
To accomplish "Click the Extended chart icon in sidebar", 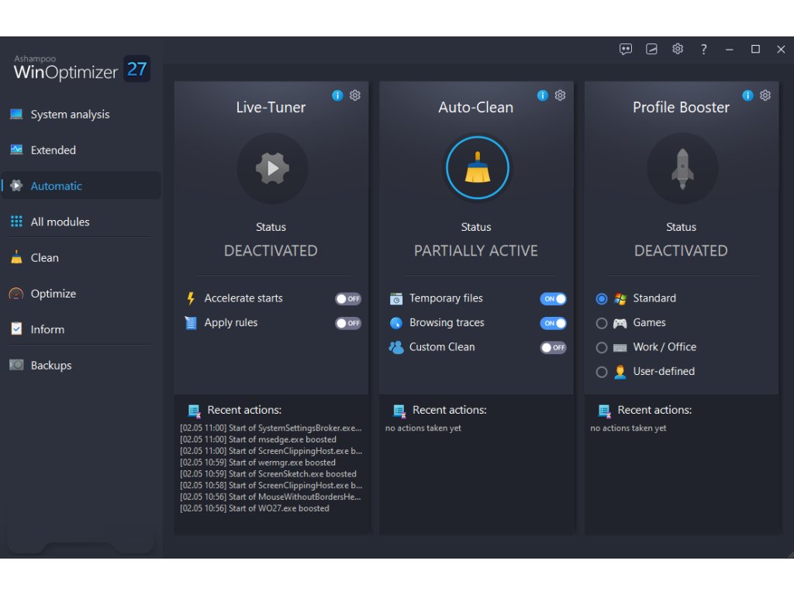I will click(16, 150).
